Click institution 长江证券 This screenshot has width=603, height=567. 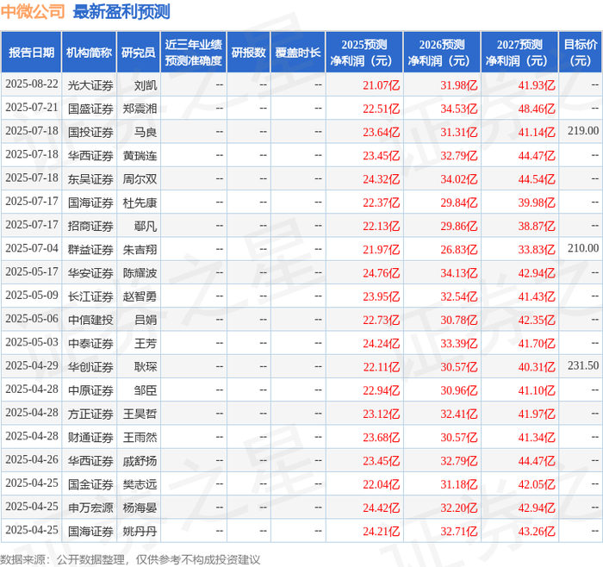pyautogui.click(x=90, y=296)
